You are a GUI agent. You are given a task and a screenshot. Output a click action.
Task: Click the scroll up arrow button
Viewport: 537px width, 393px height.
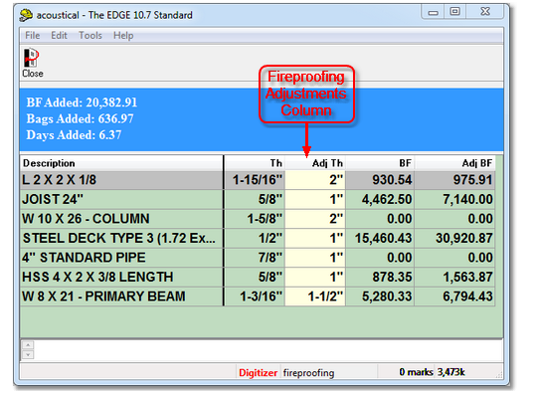click(28, 344)
